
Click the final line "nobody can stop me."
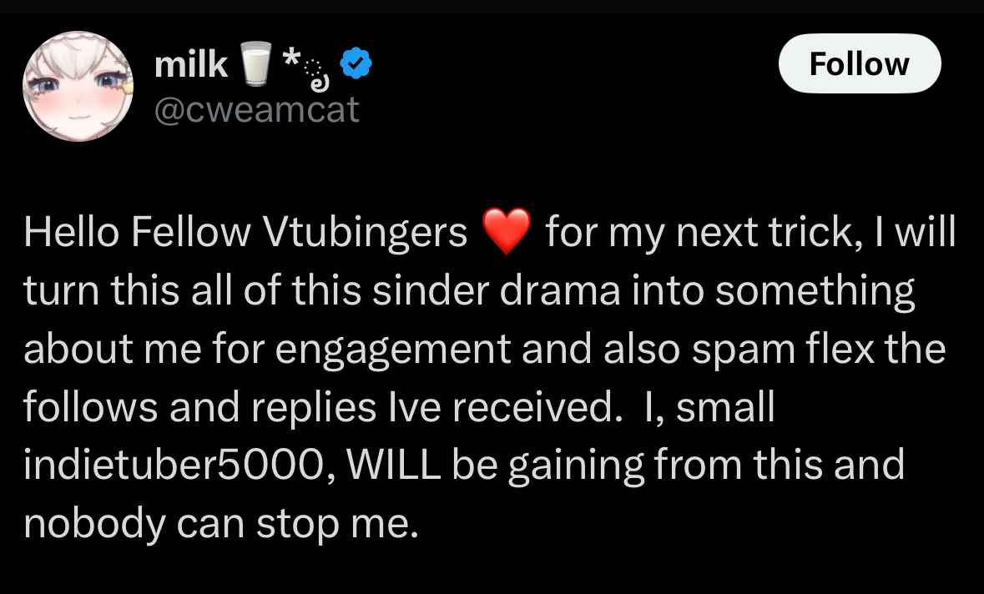(219, 523)
